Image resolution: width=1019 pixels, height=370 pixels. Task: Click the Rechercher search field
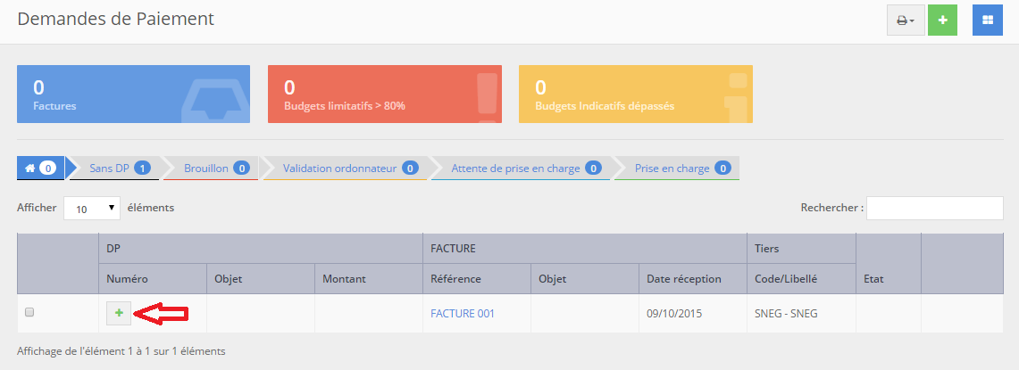coord(934,208)
